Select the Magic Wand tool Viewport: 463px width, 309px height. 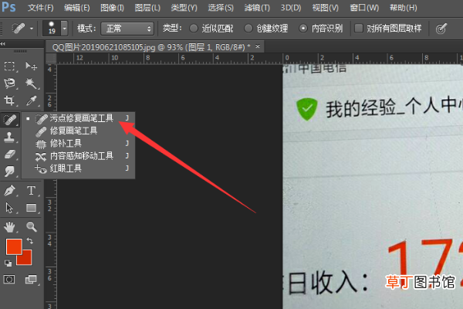[x=32, y=83]
